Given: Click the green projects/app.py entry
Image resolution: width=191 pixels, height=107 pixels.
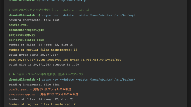Looking at the screenshot, I should point(22,35).
